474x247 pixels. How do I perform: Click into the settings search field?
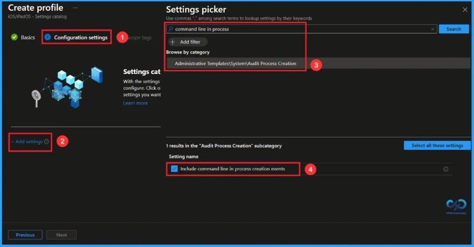pos(301,29)
